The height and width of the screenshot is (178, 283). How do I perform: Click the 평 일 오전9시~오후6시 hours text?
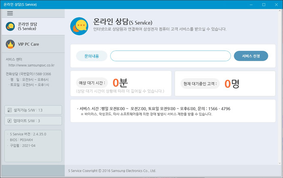[29, 79]
